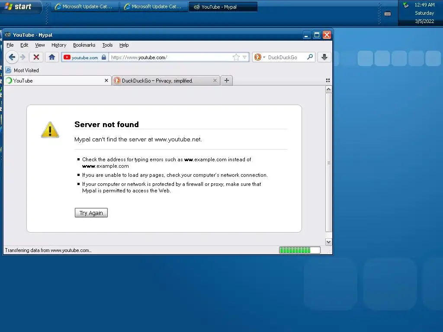Switch to second Microsoft Update Catalog taskbar window
This screenshot has width=443, height=332.
(154, 7)
